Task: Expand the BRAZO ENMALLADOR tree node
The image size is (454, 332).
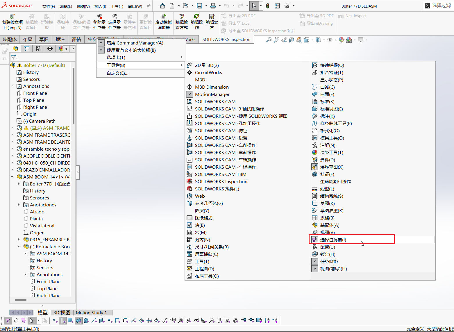Action: [12, 170]
